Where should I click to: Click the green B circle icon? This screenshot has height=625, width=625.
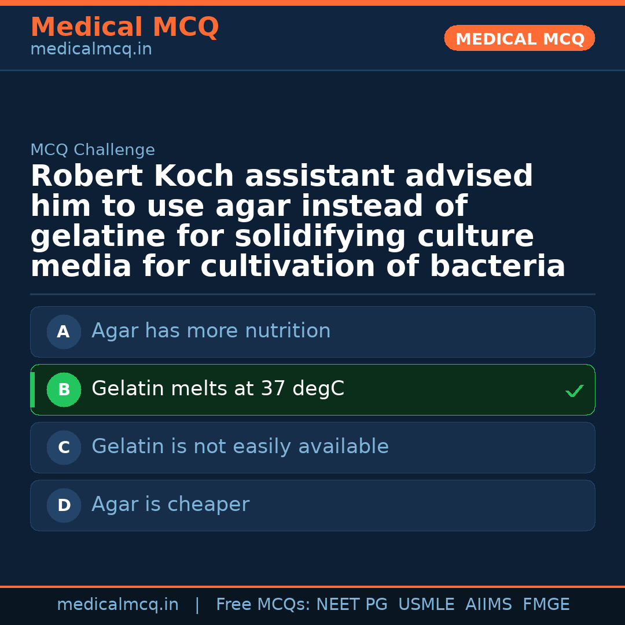pos(64,389)
